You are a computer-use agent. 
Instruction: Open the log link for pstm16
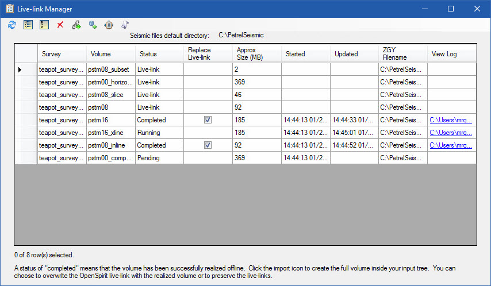(451, 120)
